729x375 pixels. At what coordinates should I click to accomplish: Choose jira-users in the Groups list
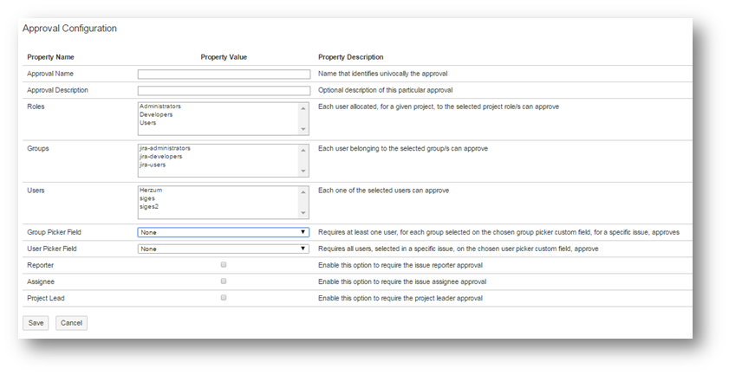pyautogui.click(x=153, y=165)
